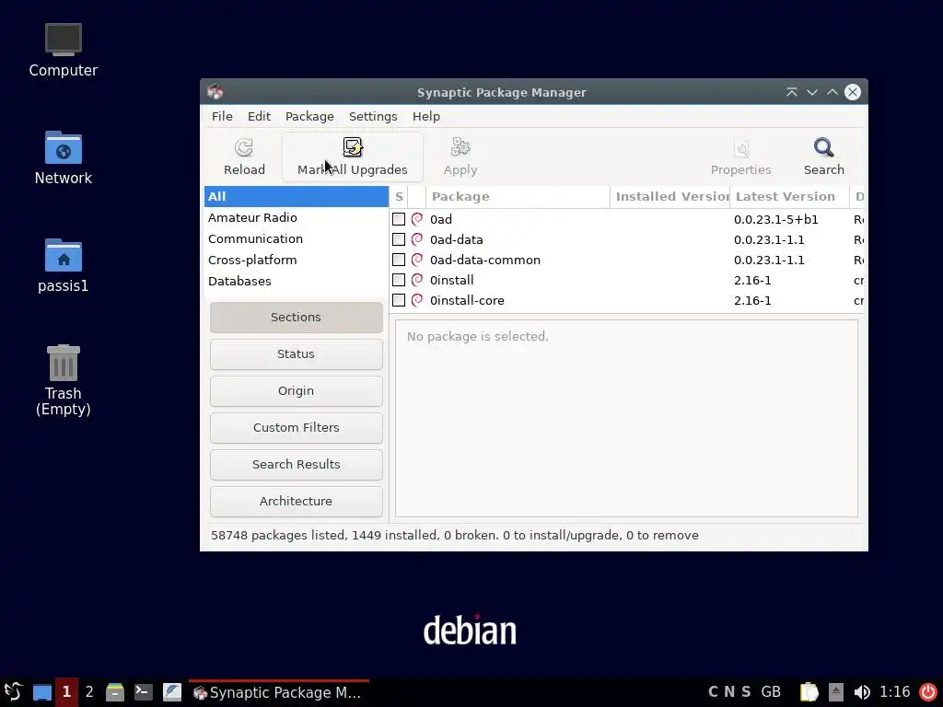Click the Debian swirl icon beside 0install-core

pyautogui.click(x=417, y=300)
